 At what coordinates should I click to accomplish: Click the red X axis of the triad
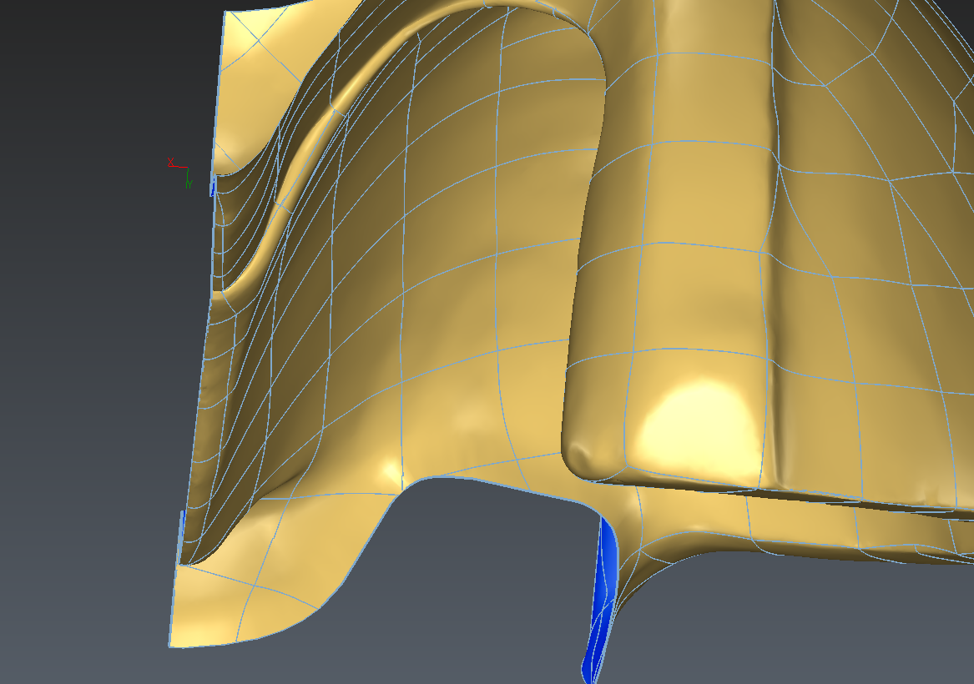176,165
